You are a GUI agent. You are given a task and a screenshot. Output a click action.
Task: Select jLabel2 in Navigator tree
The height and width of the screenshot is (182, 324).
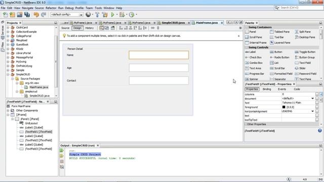coord(34,136)
